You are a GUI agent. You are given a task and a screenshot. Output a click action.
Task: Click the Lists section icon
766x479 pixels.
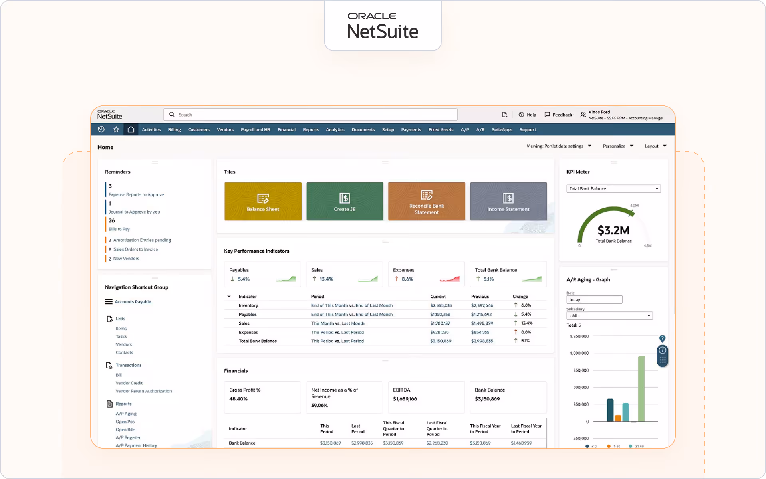[109, 319]
